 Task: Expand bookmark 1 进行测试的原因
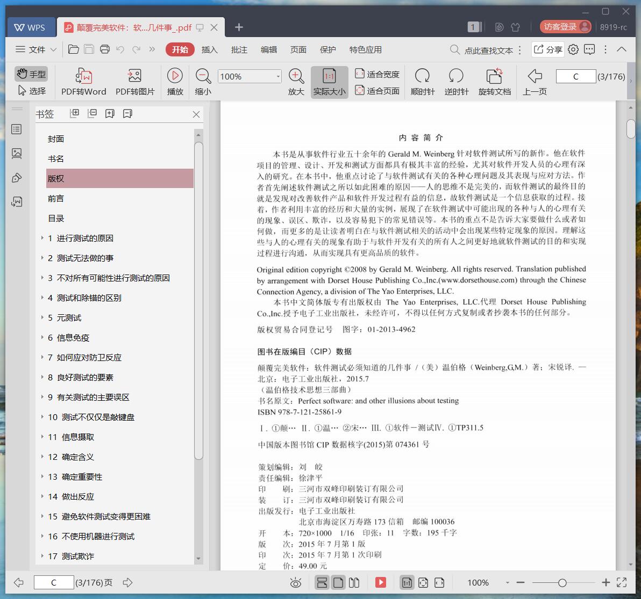[42, 237]
